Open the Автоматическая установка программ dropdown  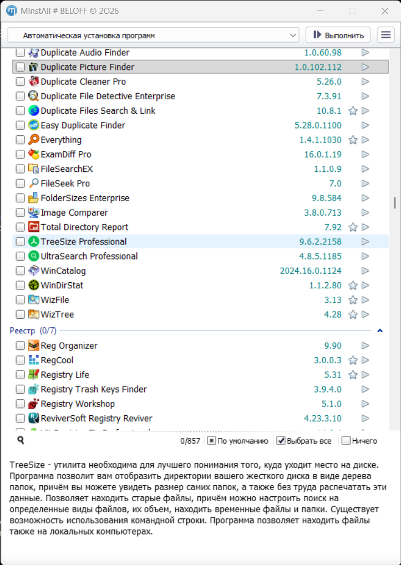tap(154, 35)
